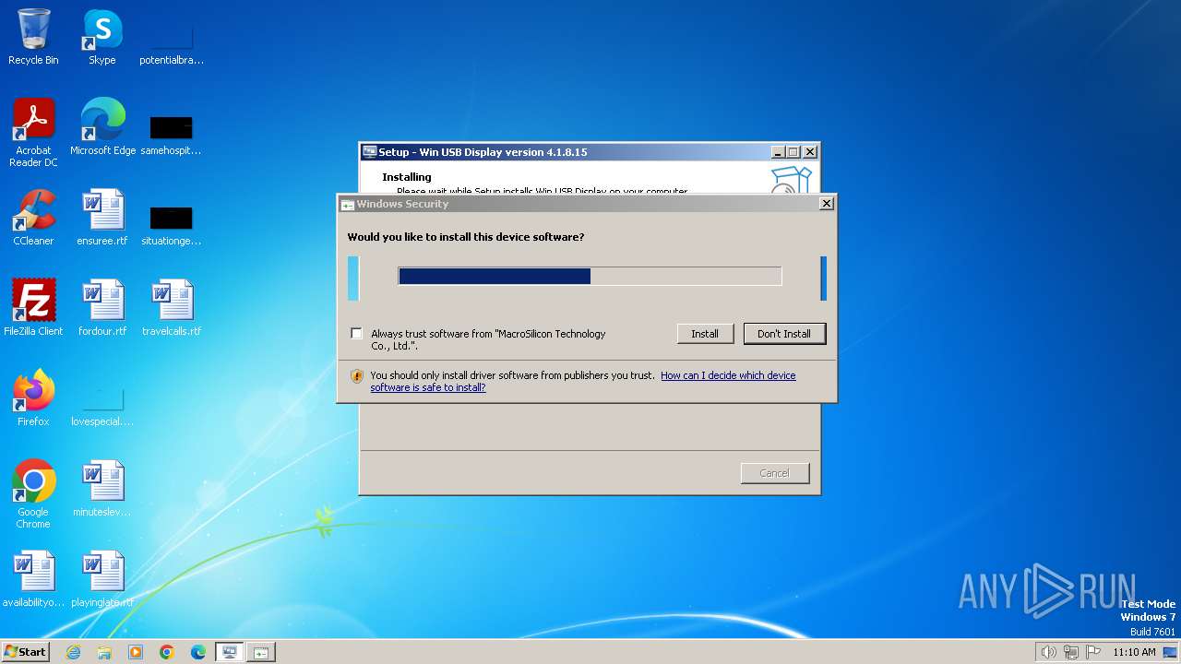Switch to Win USB Display setup taskbar item
This screenshot has width=1181, height=664.
[x=230, y=652]
